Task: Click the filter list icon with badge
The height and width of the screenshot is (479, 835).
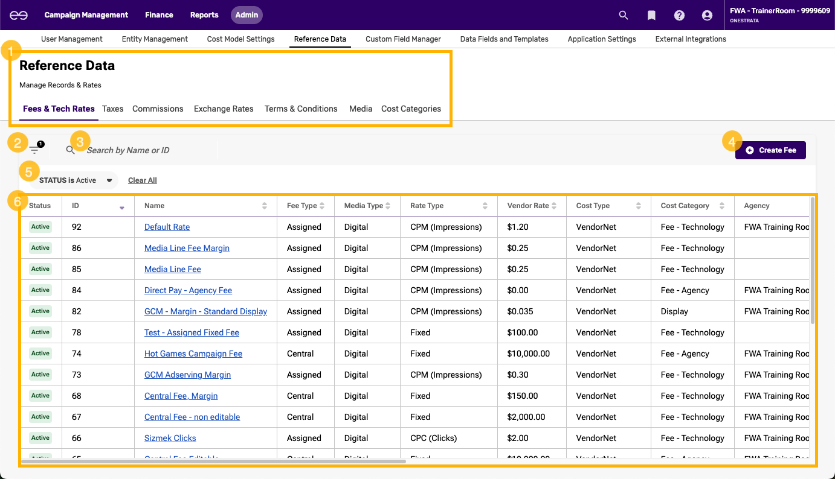Action: [34, 150]
